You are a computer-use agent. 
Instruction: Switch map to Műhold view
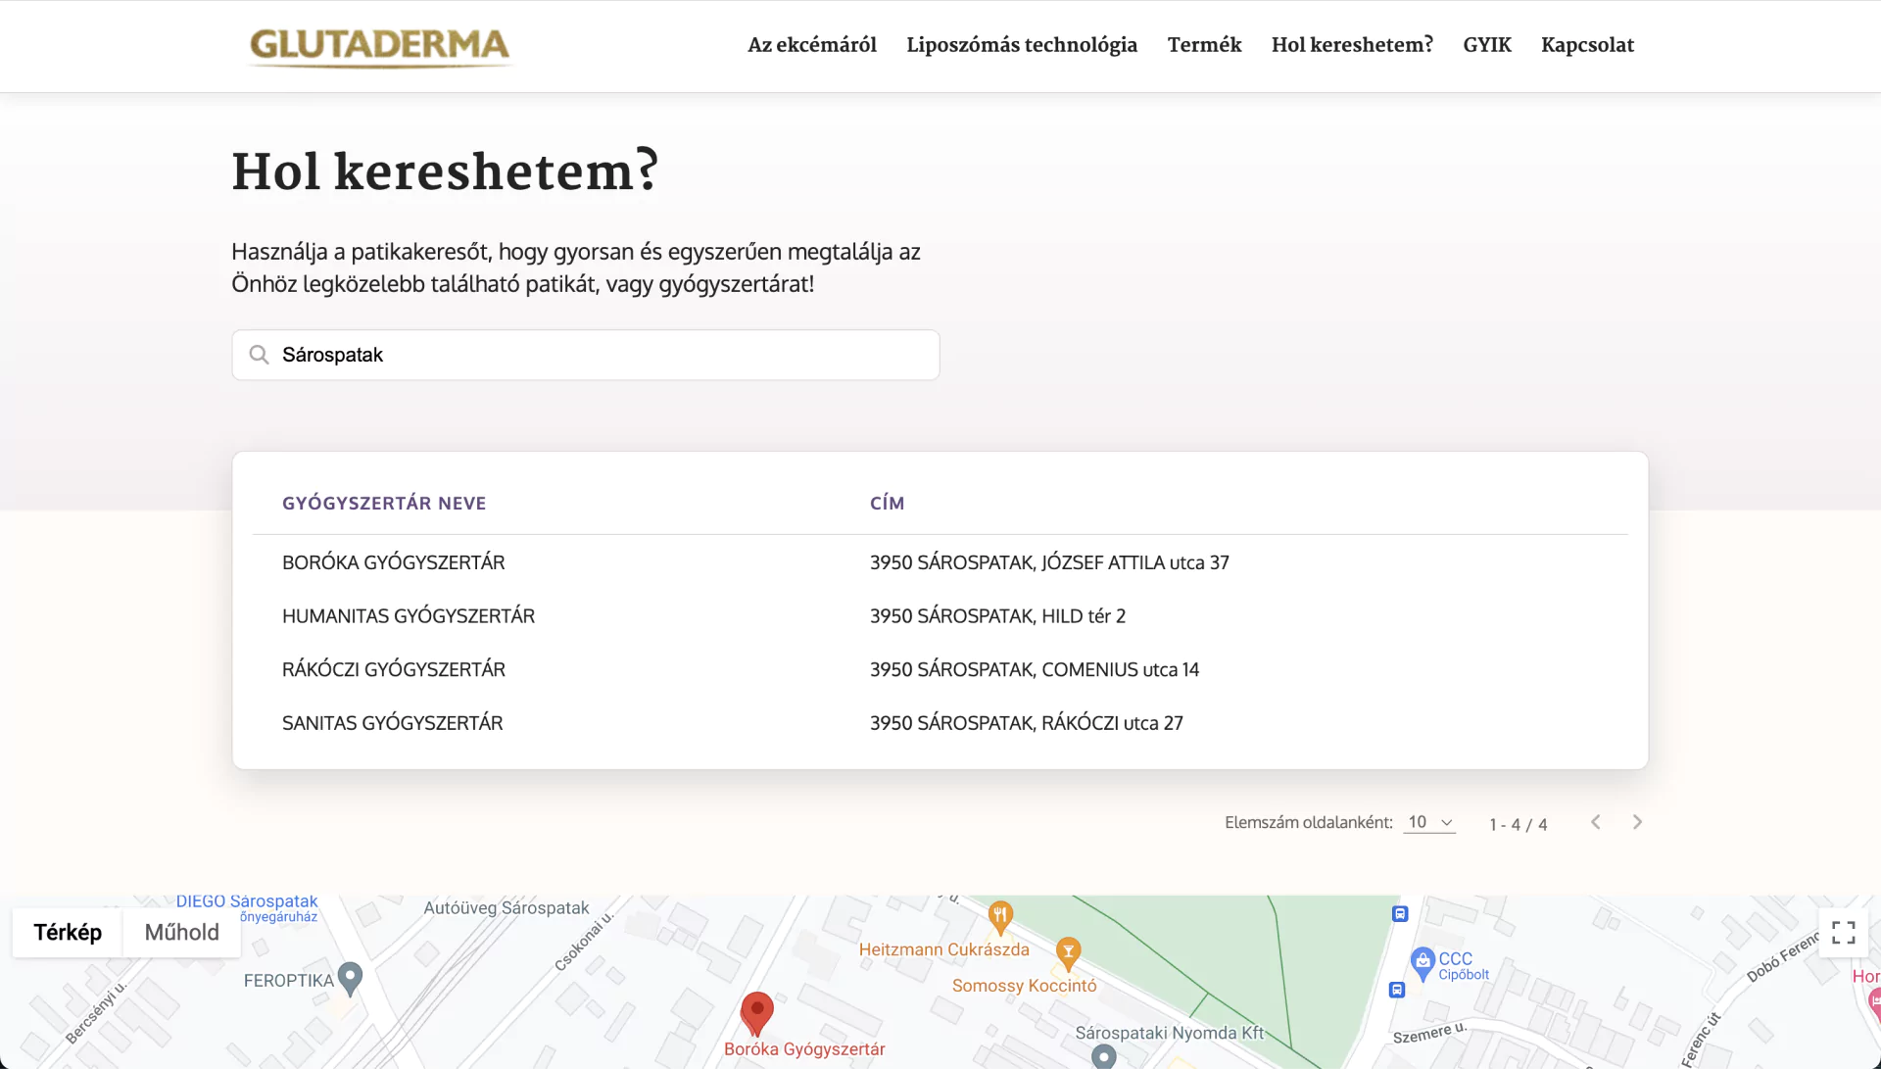click(181, 932)
